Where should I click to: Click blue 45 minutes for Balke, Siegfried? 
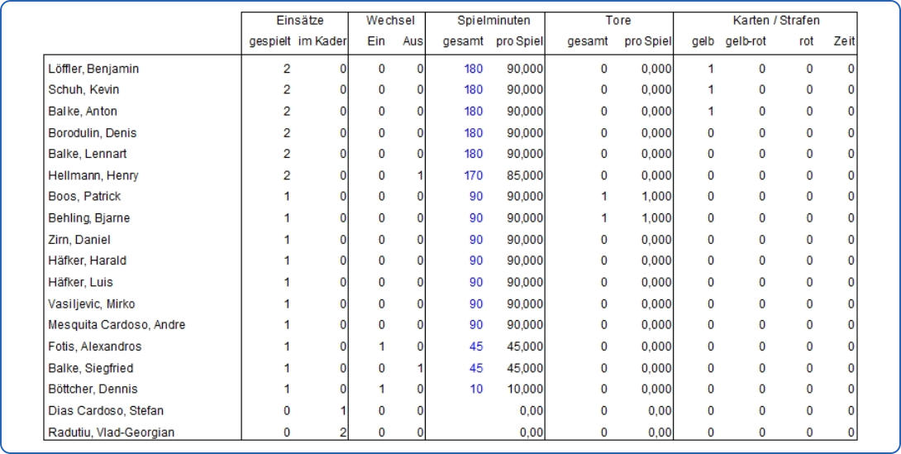pyautogui.click(x=476, y=368)
